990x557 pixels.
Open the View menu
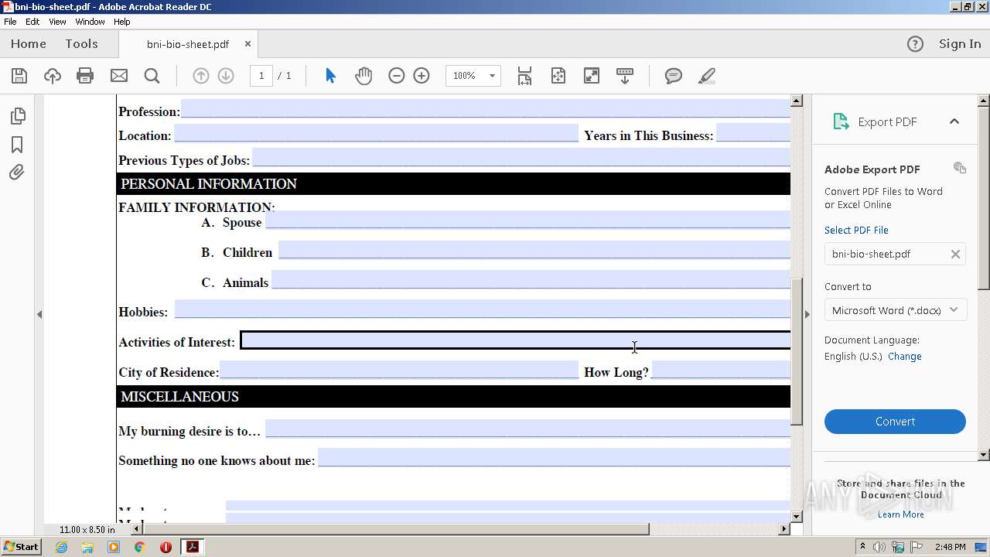pyautogui.click(x=58, y=22)
